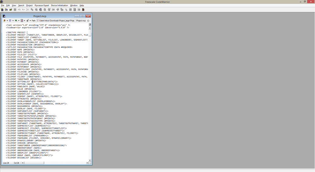Click the '<!DOCTYPE PROJECT [' line
The height and width of the screenshot is (172, 315).
(x=17, y=32)
